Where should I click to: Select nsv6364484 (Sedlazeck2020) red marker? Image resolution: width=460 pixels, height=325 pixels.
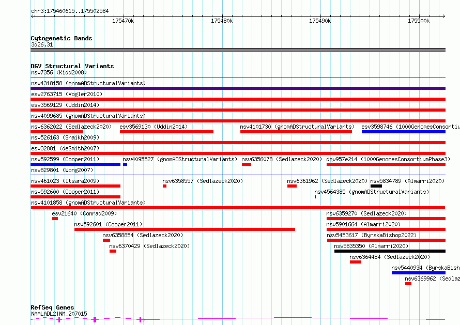(355, 262)
